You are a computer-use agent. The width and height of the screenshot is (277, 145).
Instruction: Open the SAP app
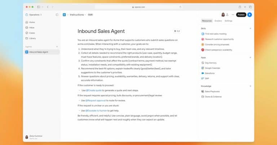point(205,78)
